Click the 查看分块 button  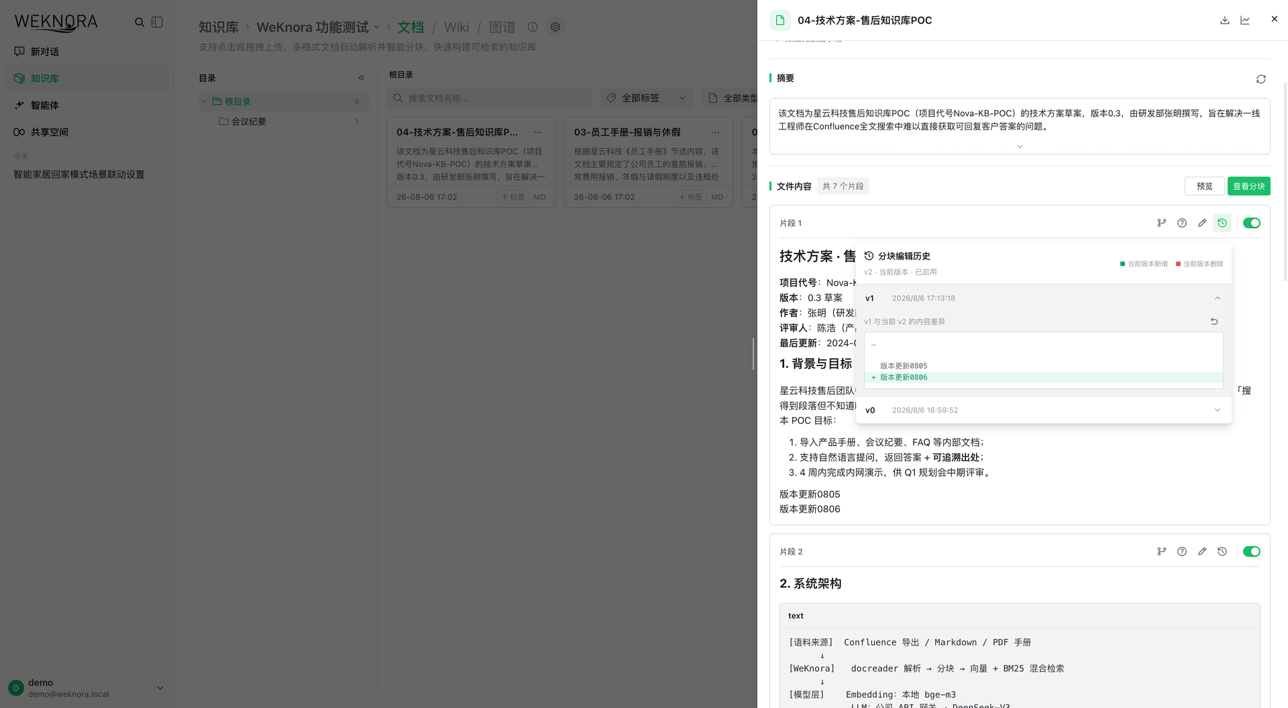click(1249, 186)
